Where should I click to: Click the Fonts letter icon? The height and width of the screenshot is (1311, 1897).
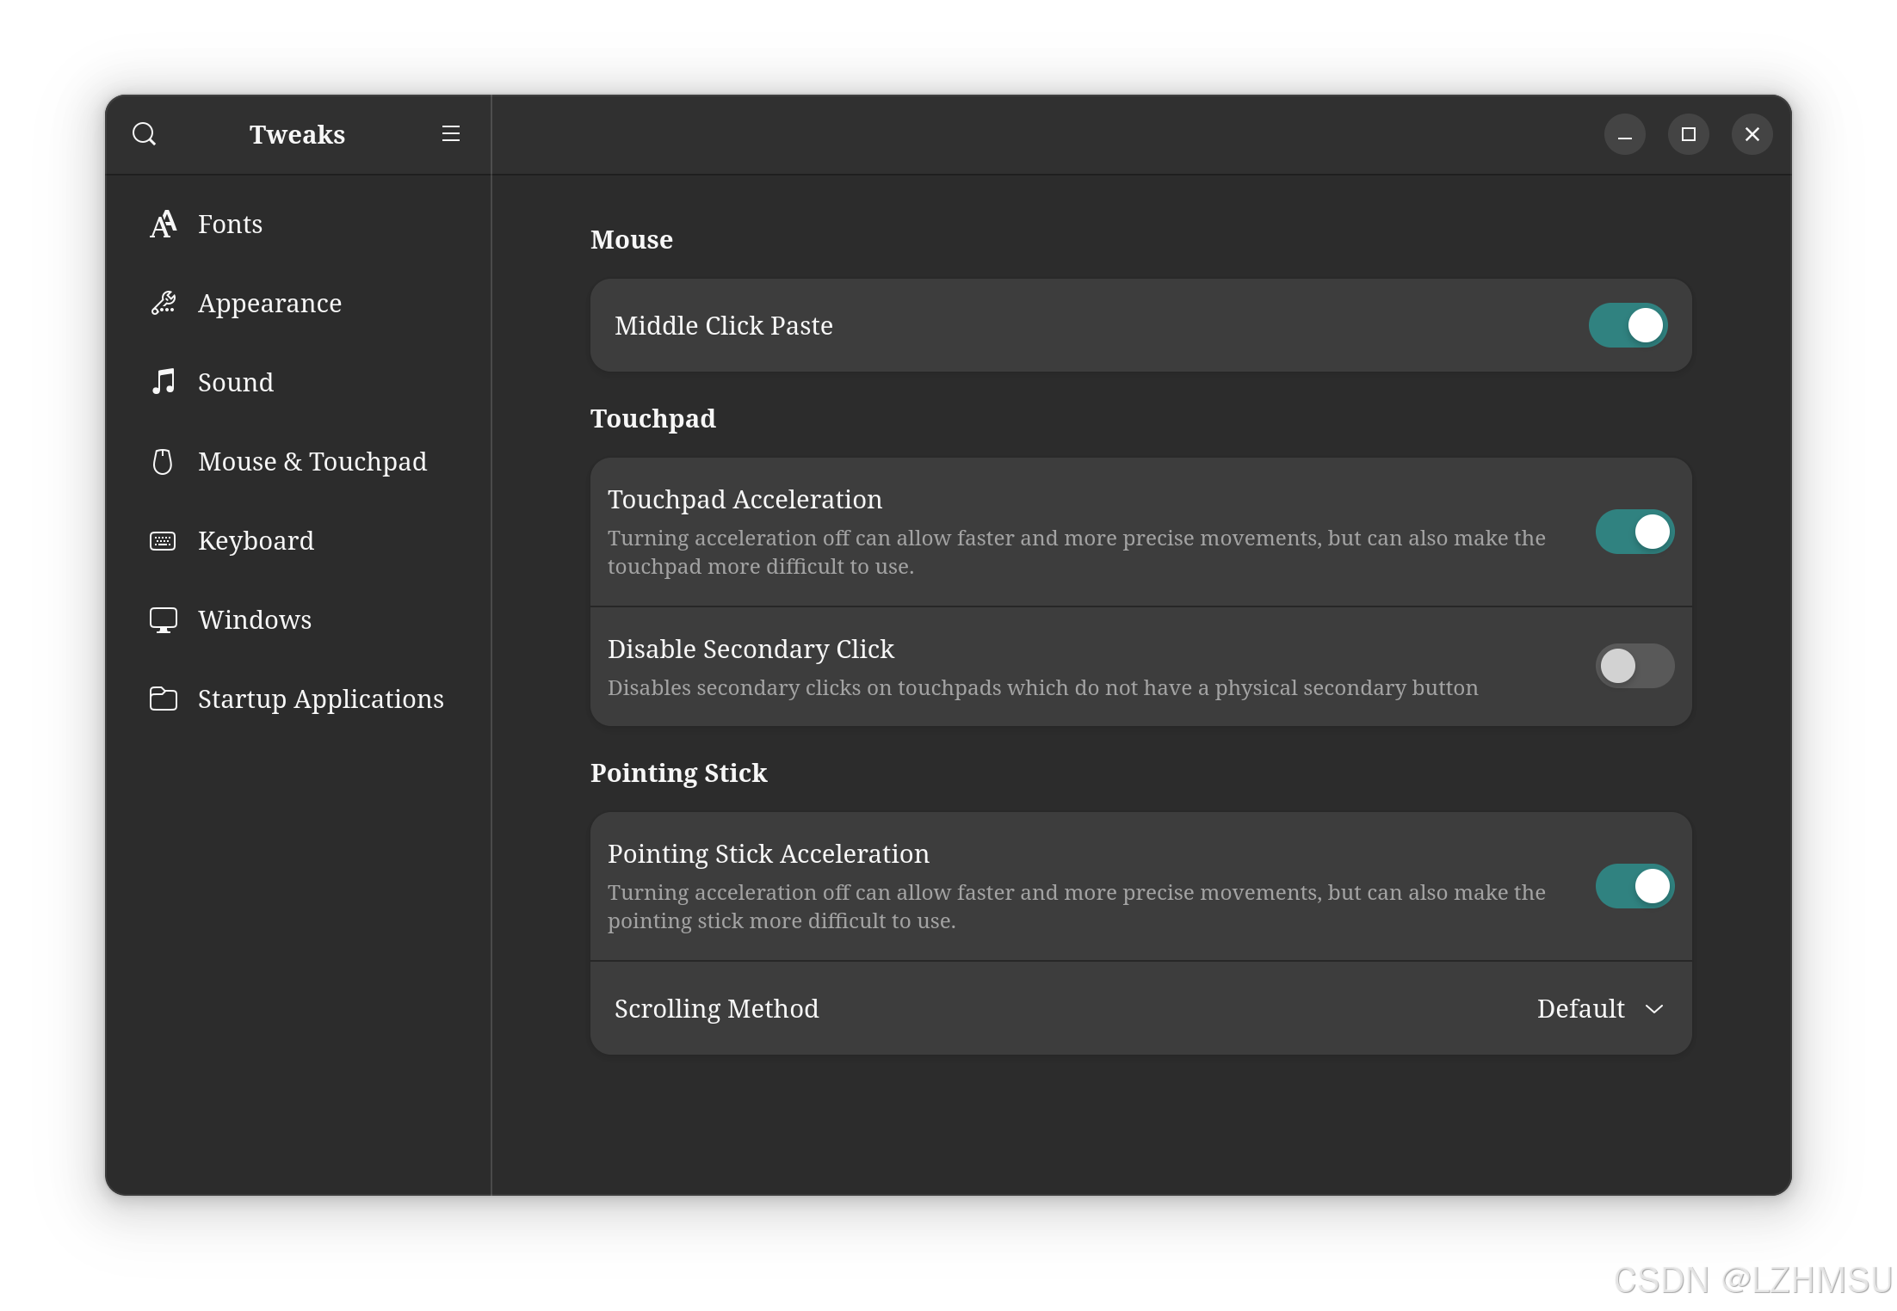(163, 224)
